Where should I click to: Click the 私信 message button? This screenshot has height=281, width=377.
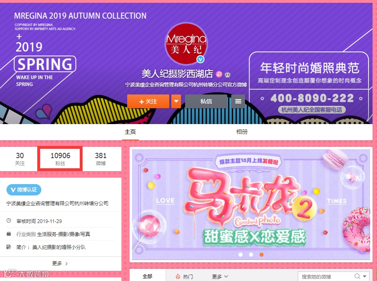pyautogui.click(x=206, y=101)
